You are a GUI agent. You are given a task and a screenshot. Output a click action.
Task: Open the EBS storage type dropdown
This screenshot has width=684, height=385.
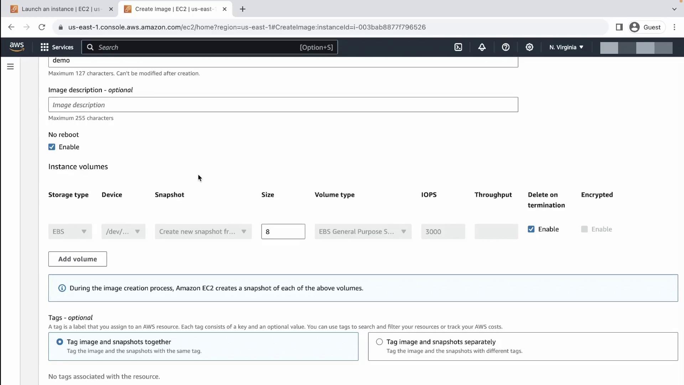[x=70, y=232]
